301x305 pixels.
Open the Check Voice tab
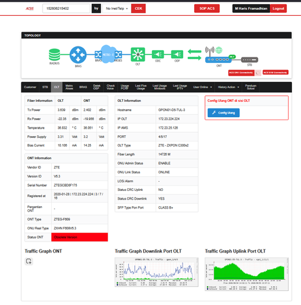(x=111, y=87)
